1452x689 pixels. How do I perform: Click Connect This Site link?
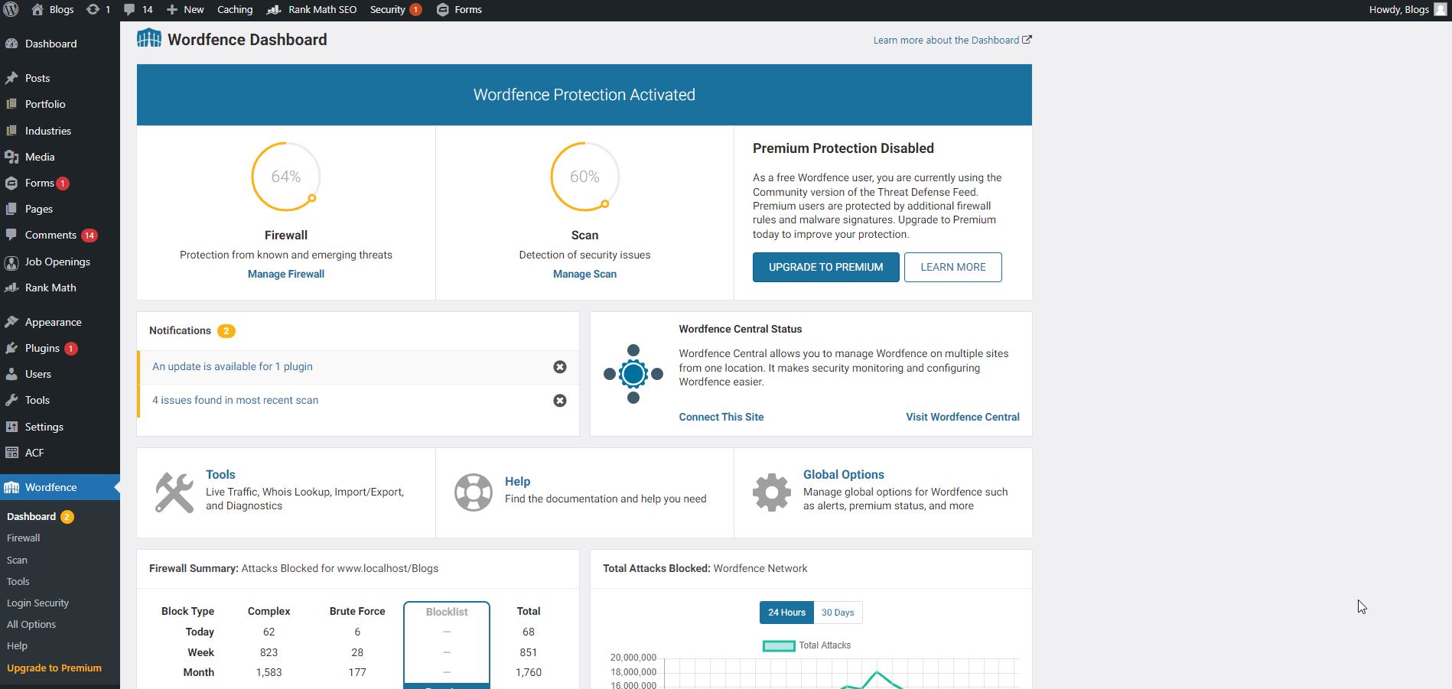point(721,417)
